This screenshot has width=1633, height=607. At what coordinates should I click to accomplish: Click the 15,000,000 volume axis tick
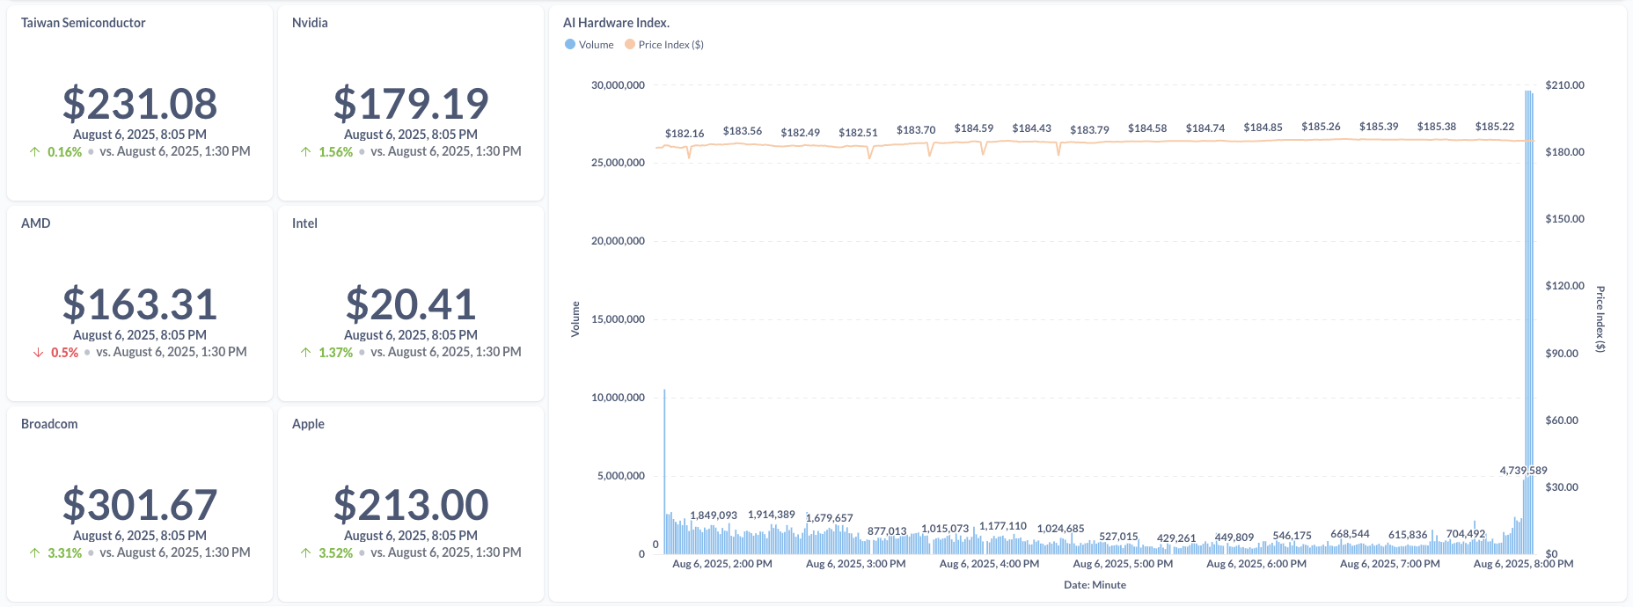click(x=618, y=319)
